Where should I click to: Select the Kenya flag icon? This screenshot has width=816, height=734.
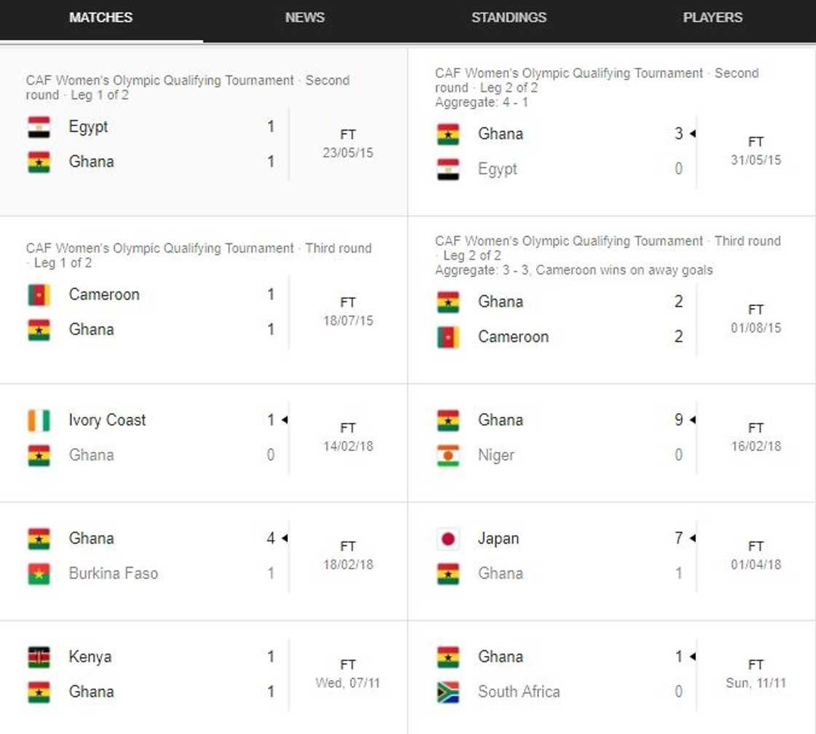click(x=39, y=657)
